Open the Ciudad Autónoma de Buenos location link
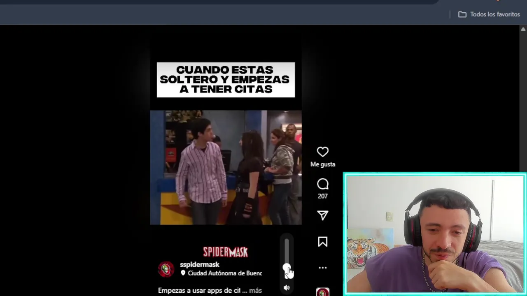 pos(225,273)
